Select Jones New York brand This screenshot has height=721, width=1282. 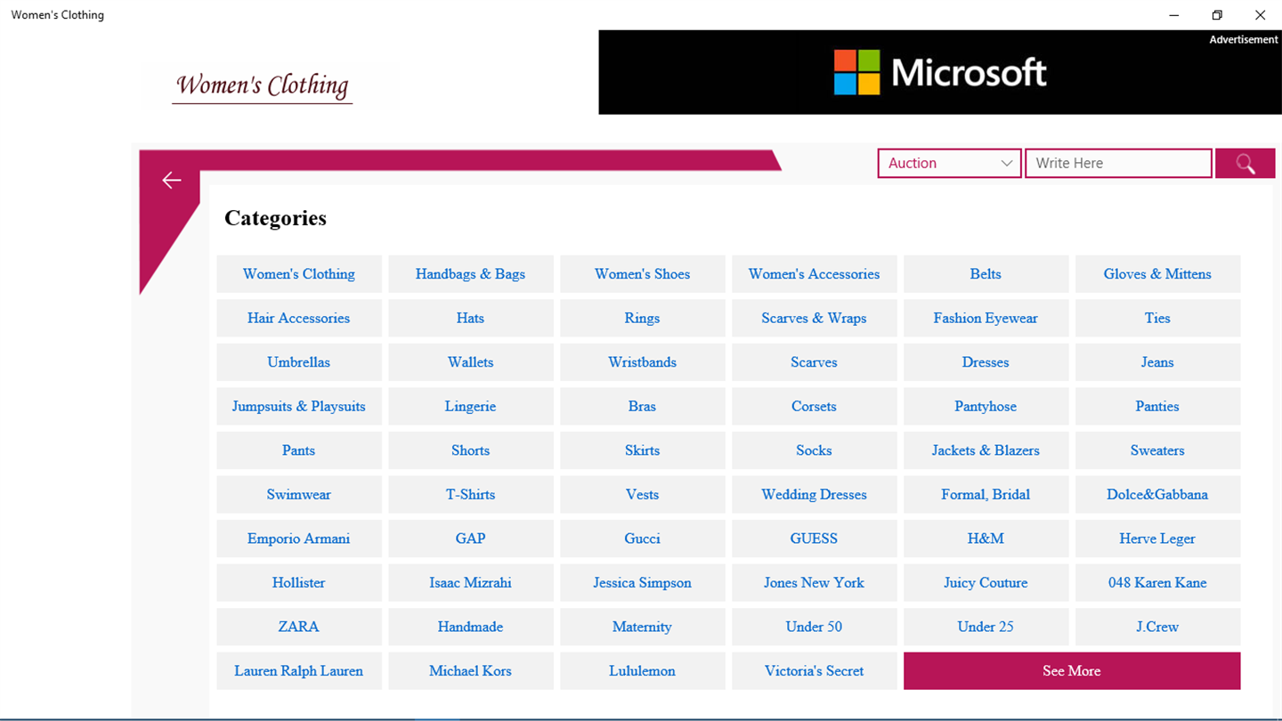tap(815, 583)
